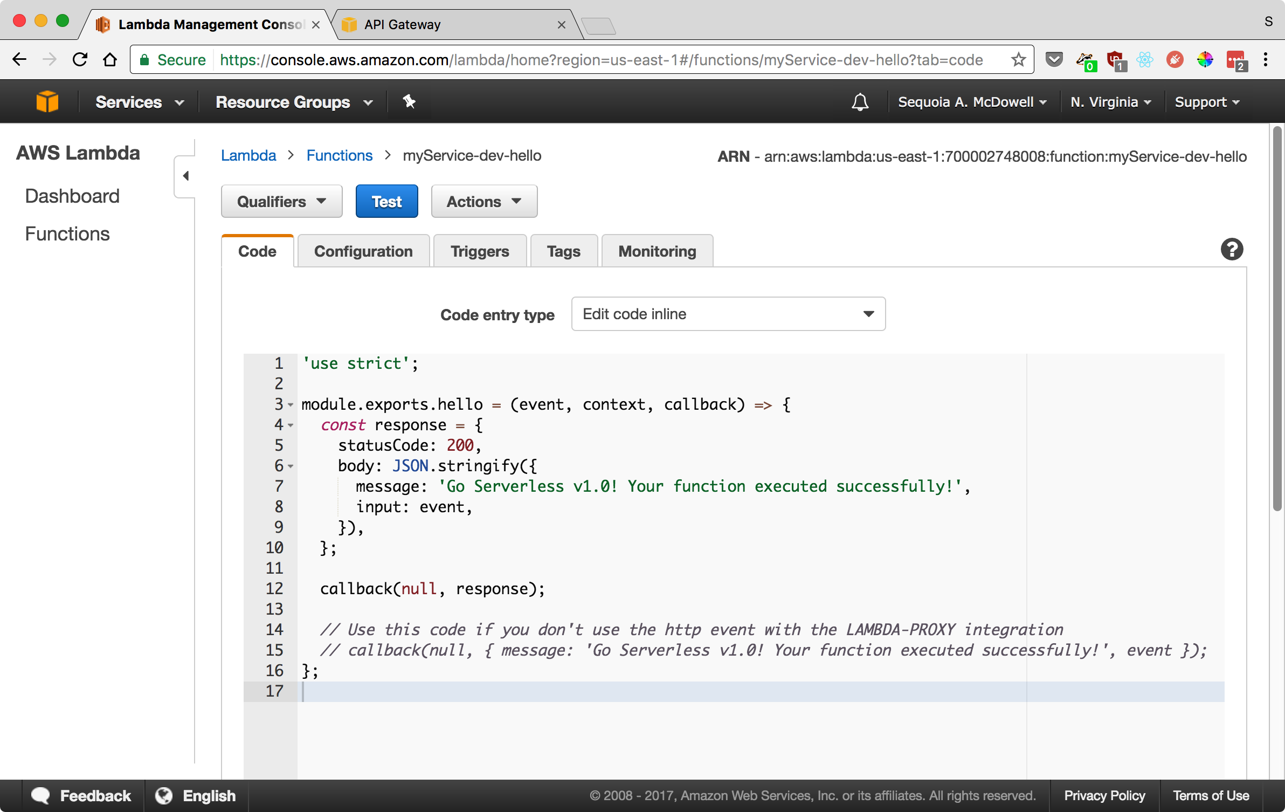Click the colorful pinwheel extension icon

coord(1205,59)
